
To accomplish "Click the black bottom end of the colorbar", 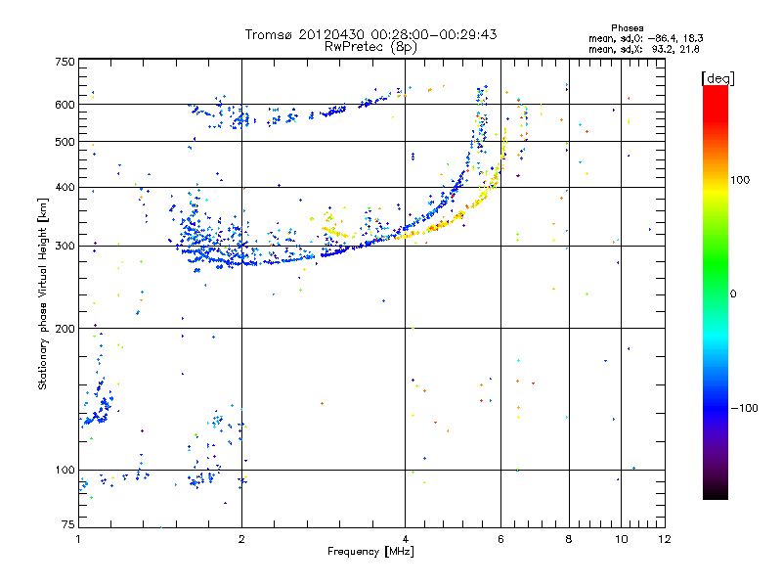I will click(716, 493).
